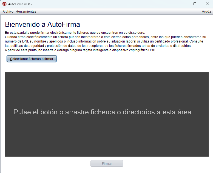Open the Herramientas menu
213x173 pixels.
click(26, 12)
